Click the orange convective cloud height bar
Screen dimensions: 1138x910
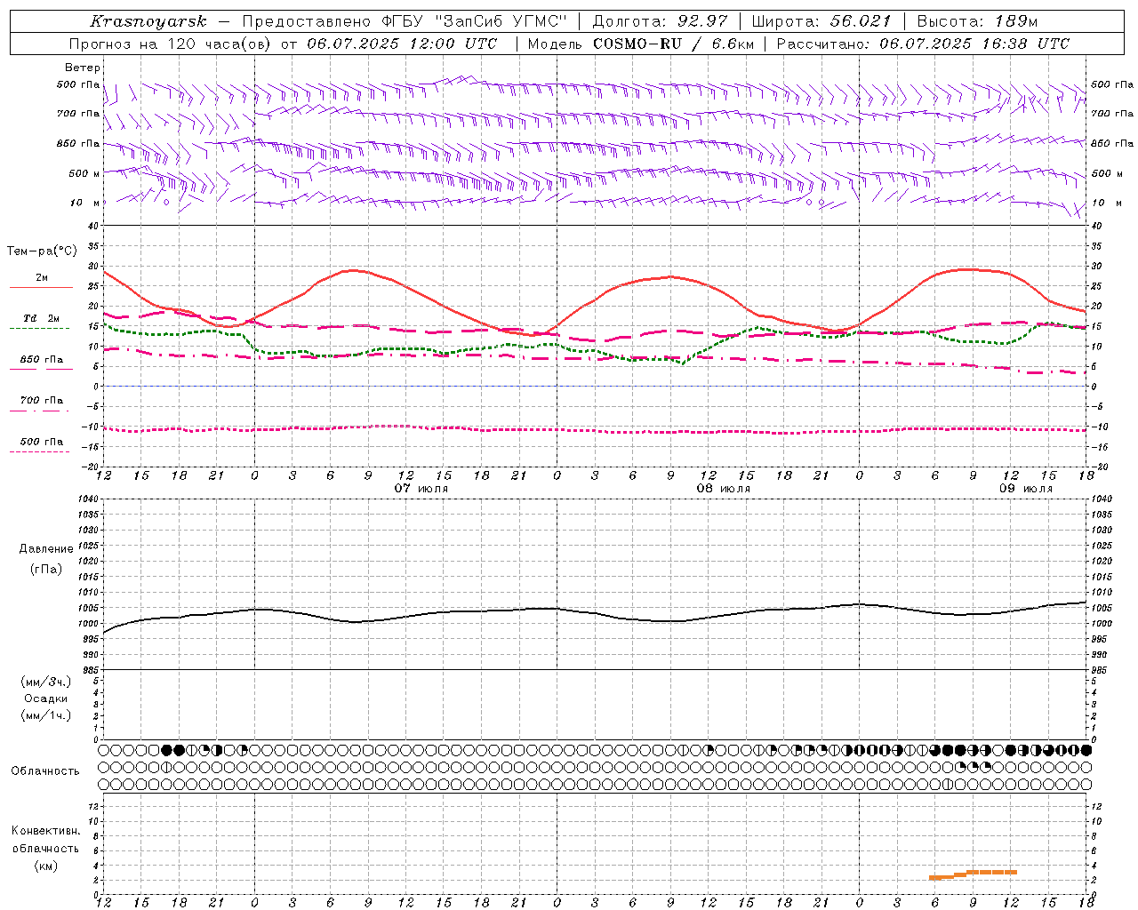pyautogui.click(x=974, y=874)
